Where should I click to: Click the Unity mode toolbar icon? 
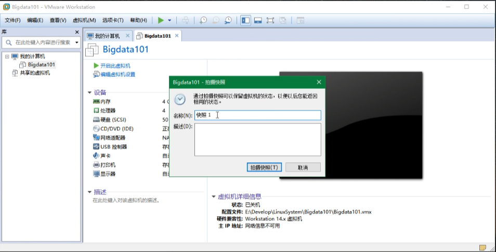(283, 21)
